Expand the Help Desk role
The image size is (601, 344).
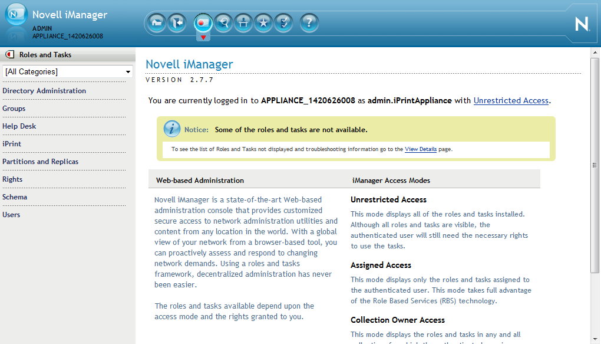click(x=19, y=126)
